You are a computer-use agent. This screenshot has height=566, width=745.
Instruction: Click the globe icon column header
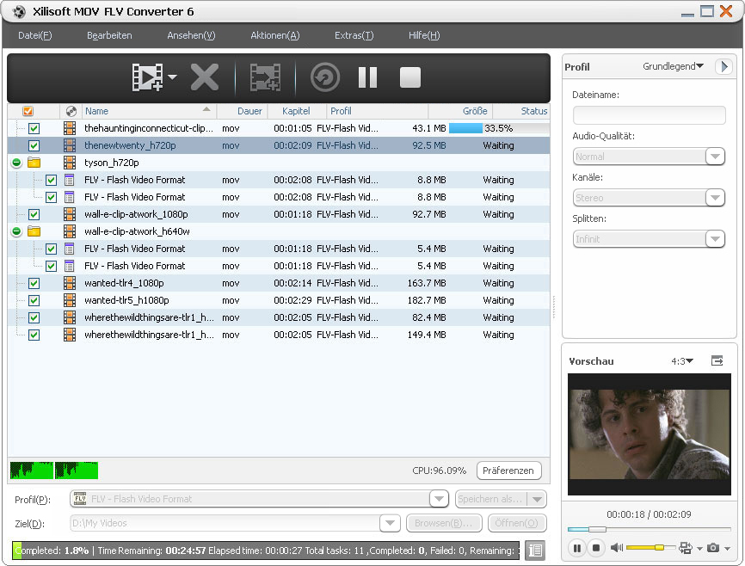pos(71,111)
